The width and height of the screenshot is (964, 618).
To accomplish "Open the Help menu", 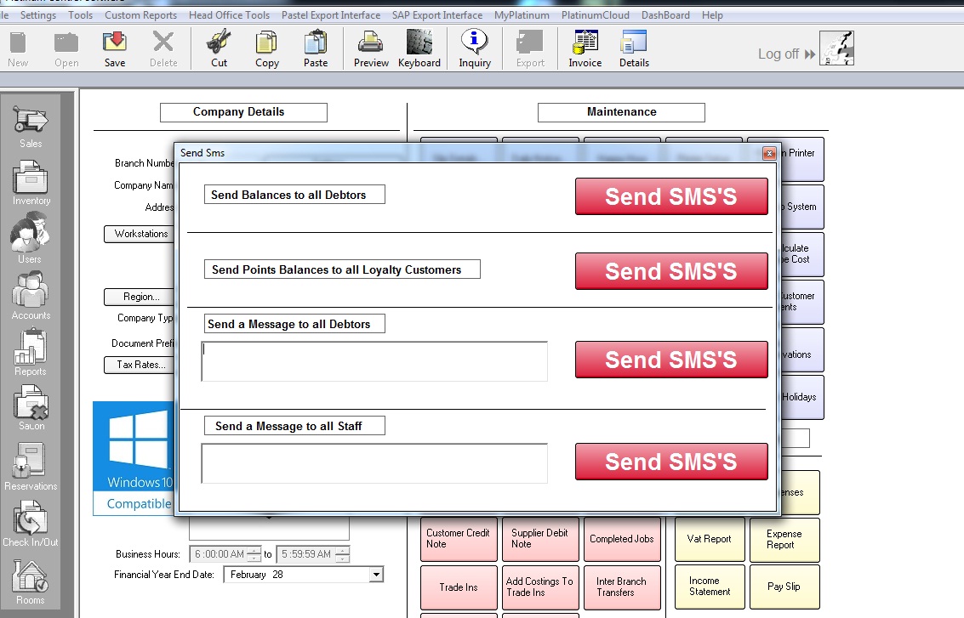I will [x=712, y=14].
